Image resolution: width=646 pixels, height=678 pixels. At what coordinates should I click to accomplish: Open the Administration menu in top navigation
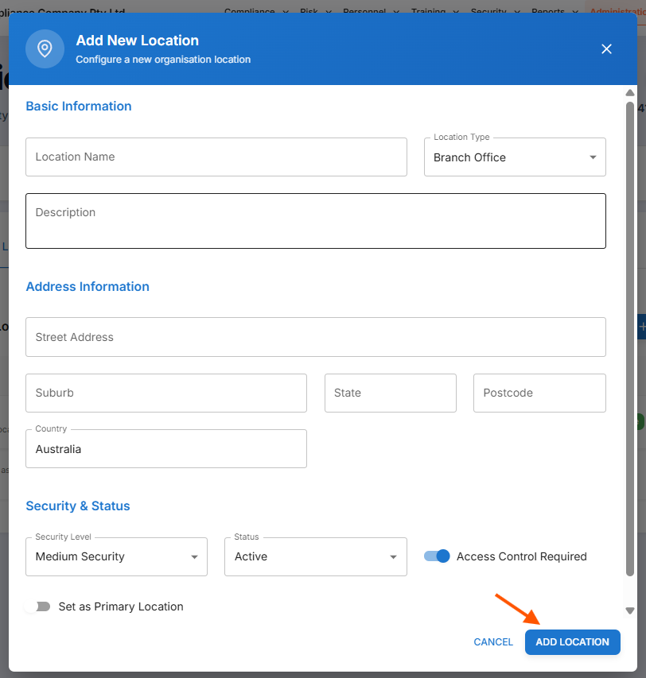tap(617, 11)
